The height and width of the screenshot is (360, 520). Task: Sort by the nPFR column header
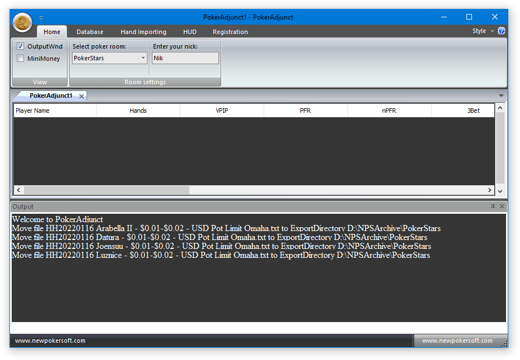click(x=389, y=111)
